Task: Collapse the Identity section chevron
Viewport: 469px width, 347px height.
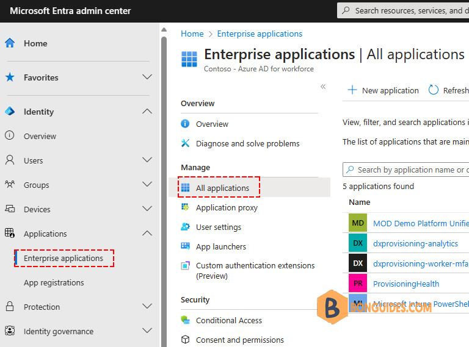Action: tap(147, 112)
